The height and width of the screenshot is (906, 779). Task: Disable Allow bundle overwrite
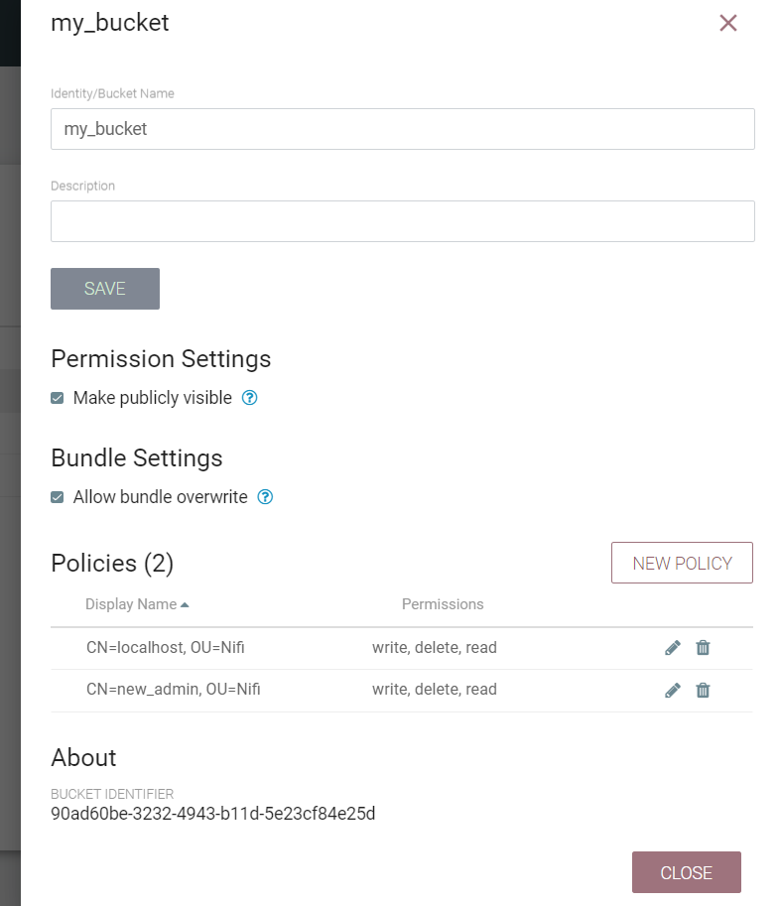pyautogui.click(x=57, y=496)
